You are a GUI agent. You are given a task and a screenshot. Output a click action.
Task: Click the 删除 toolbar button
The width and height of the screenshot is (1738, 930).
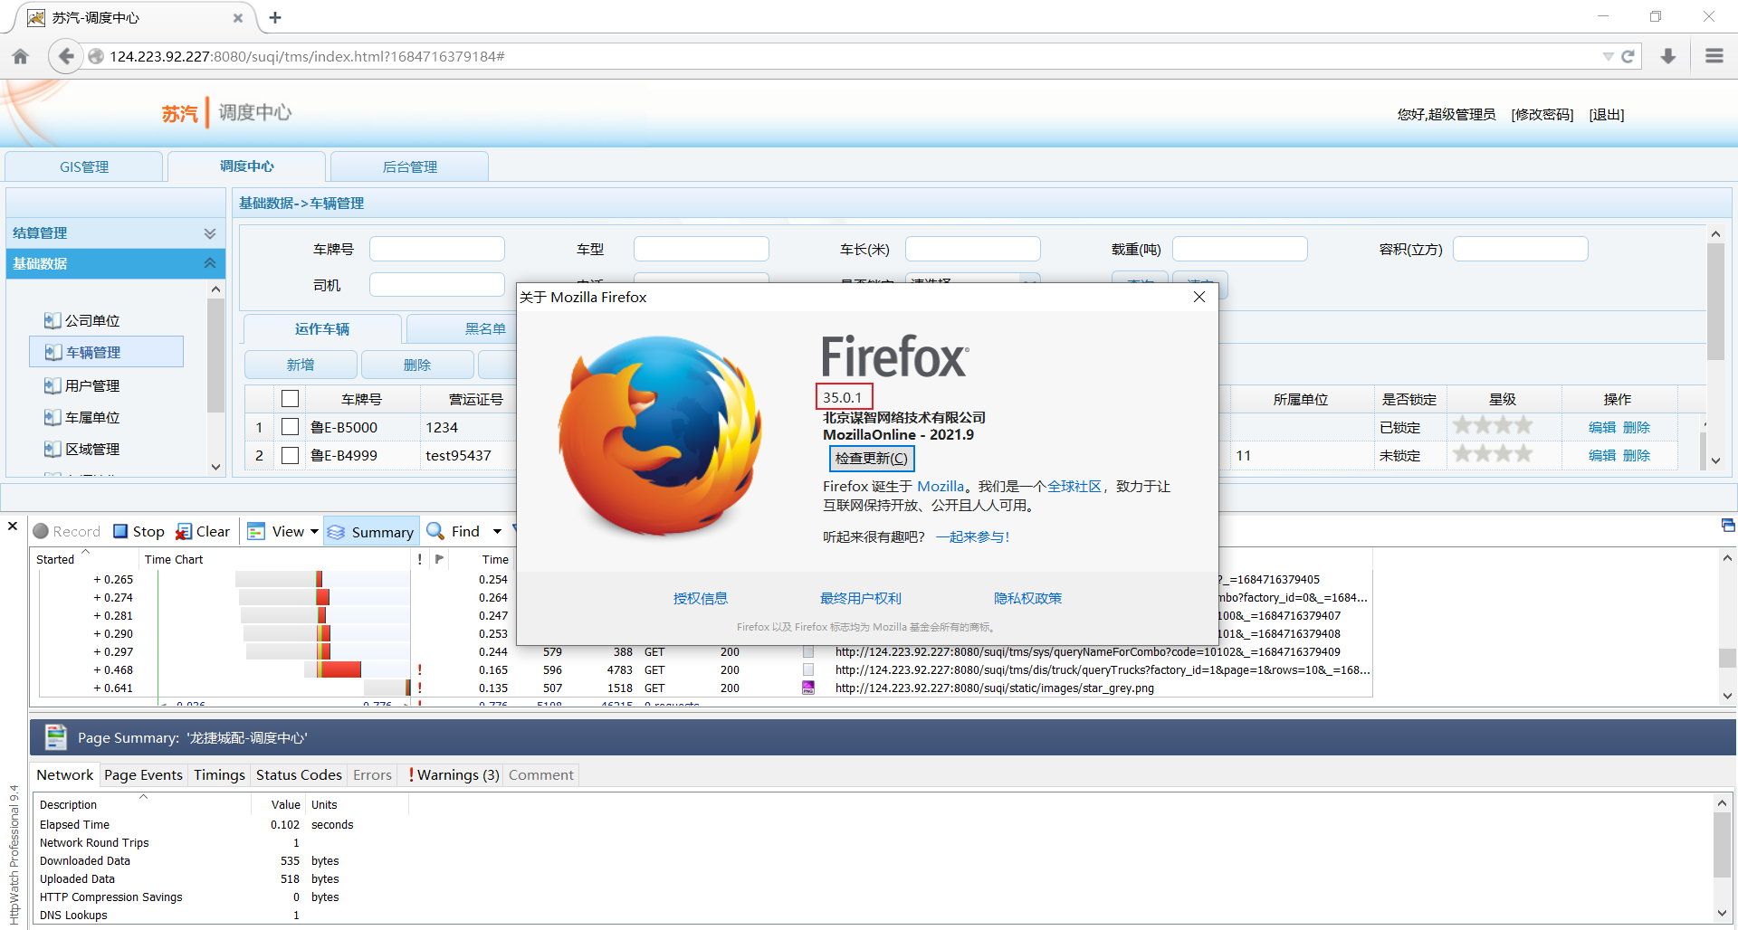417,365
